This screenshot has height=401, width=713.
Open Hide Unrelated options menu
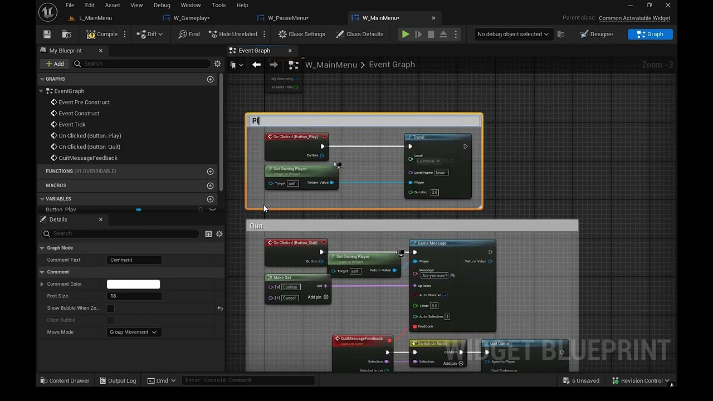265,34
